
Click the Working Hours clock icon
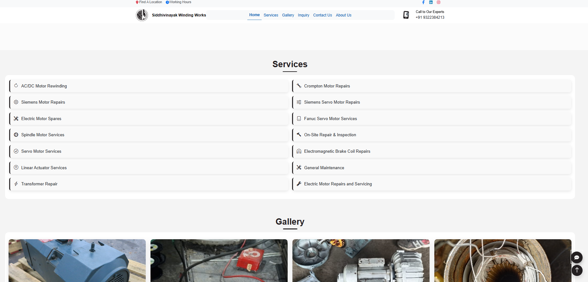[x=167, y=2]
